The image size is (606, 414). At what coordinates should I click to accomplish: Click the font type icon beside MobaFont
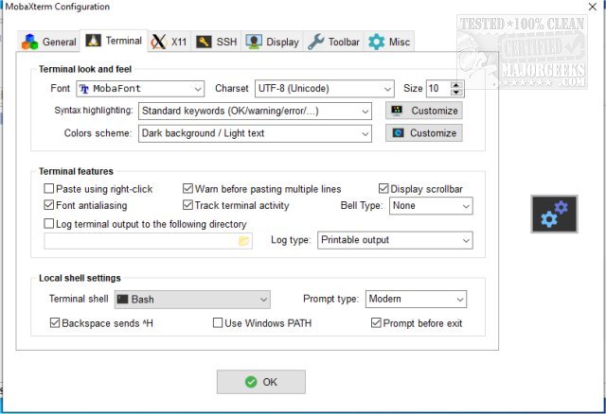pyautogui.click(x=84, y=89)
